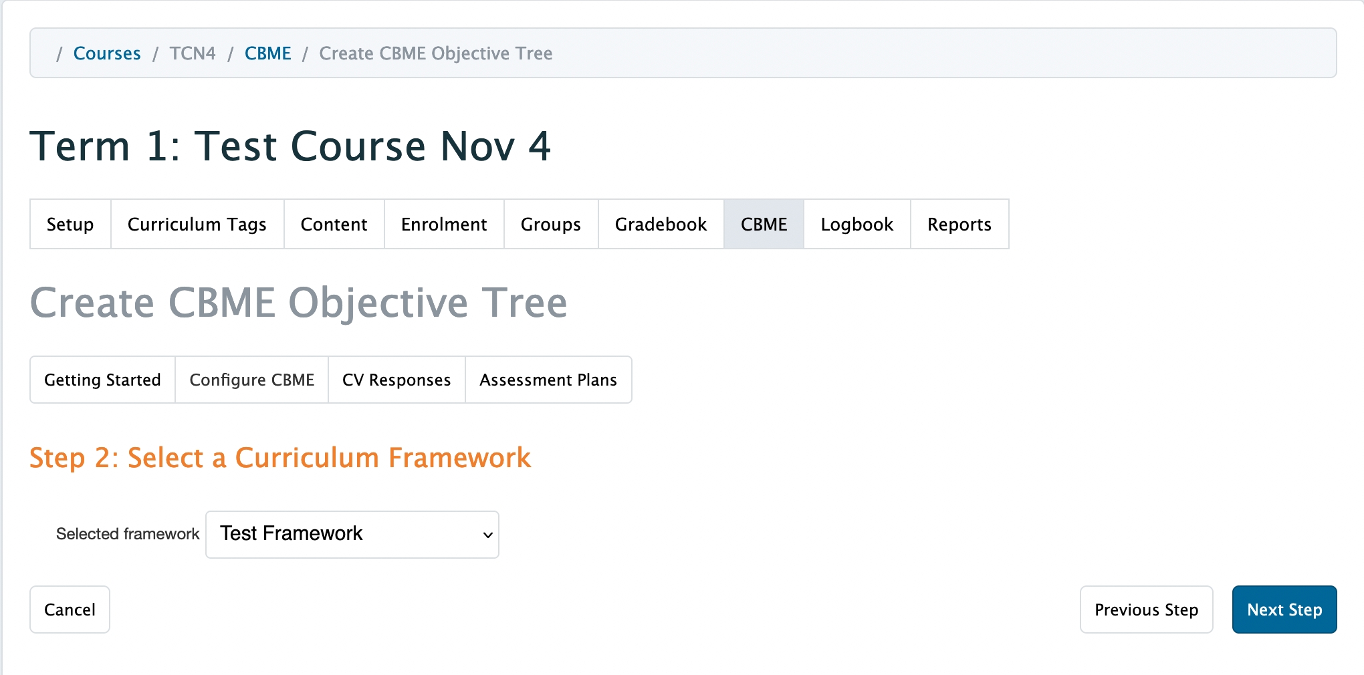
Task: View the CV Responses sub-tab
Action: point(396,380)
